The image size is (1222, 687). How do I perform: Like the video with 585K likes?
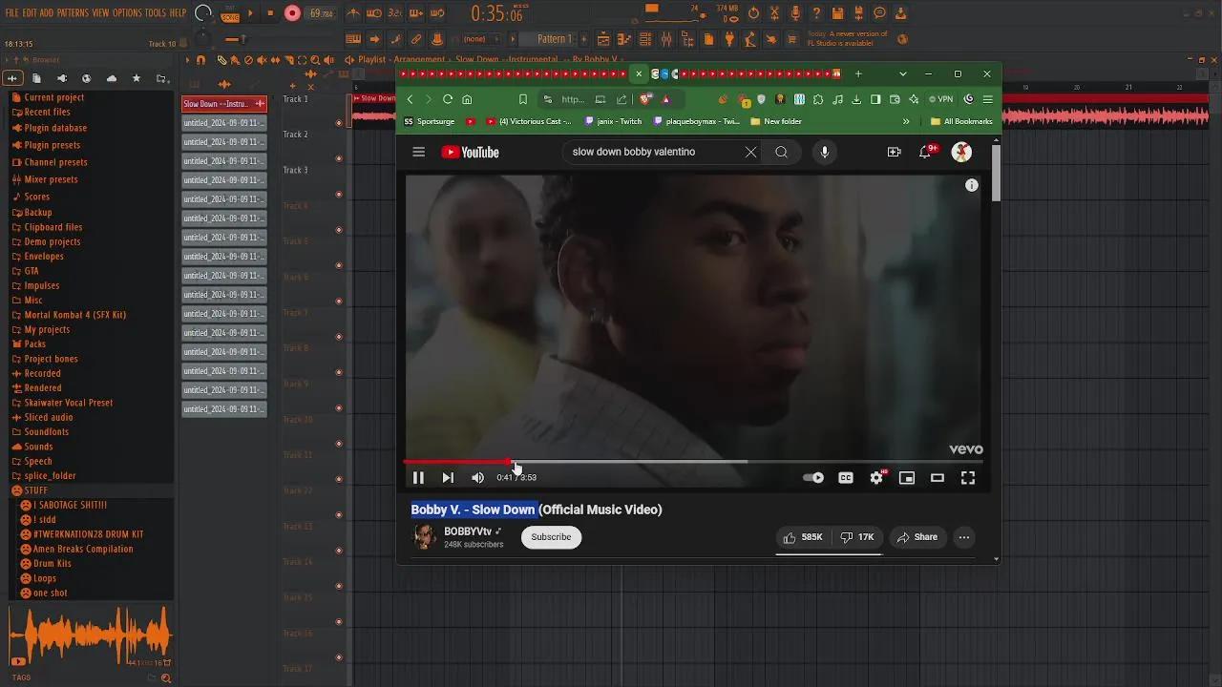click(x=803, y=537)
